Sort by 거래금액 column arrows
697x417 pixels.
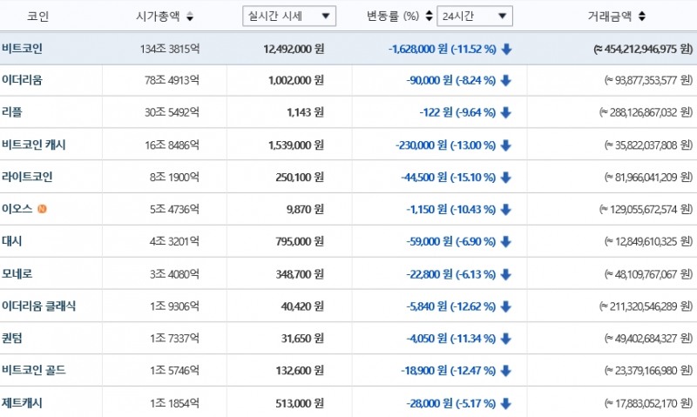click(642, 17)
